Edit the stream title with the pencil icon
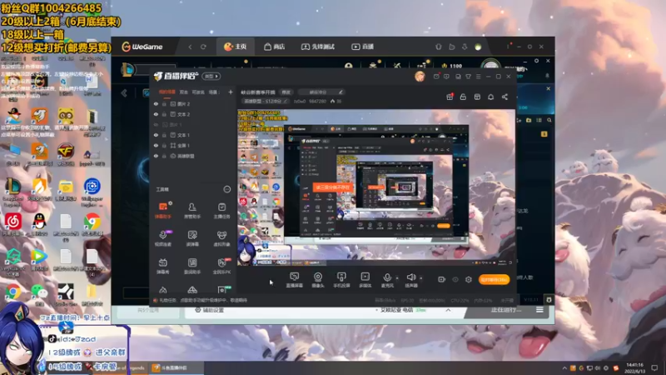 pos(340,92)
